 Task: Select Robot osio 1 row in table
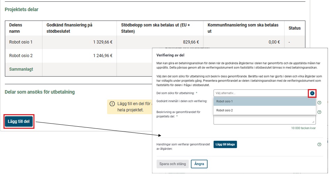(21, 42)
